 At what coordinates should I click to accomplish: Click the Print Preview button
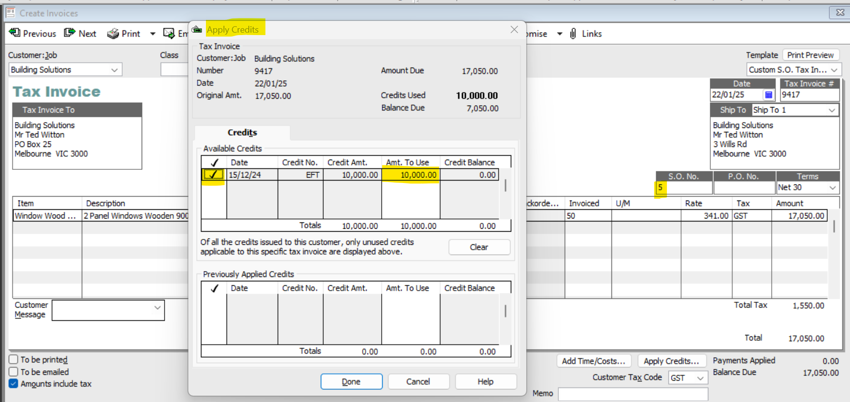coord(811,55)
